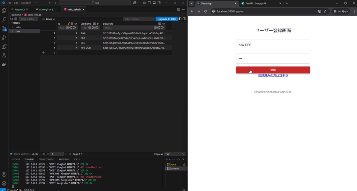Add new row with plus icon
Viewport: 357px width, 191px height.
click(43, 52)
